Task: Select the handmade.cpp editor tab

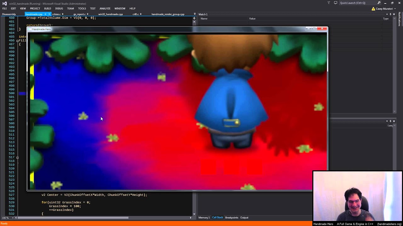Action: (34, 14)
